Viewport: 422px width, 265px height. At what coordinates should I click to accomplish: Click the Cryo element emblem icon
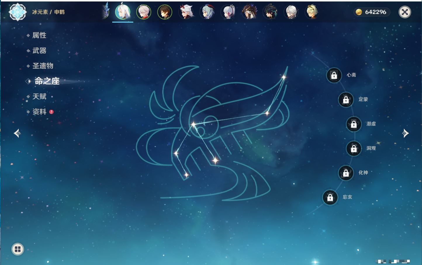[18, 12]
